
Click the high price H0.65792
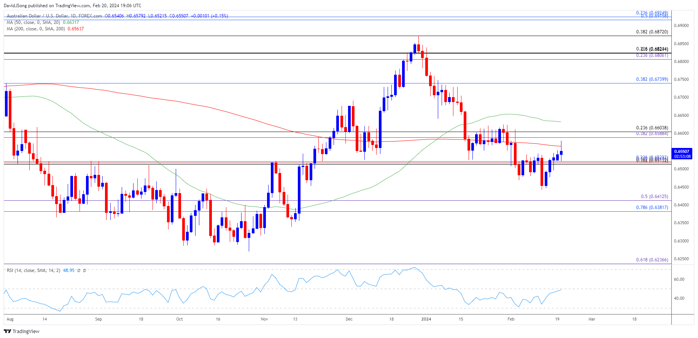point(136,16)
